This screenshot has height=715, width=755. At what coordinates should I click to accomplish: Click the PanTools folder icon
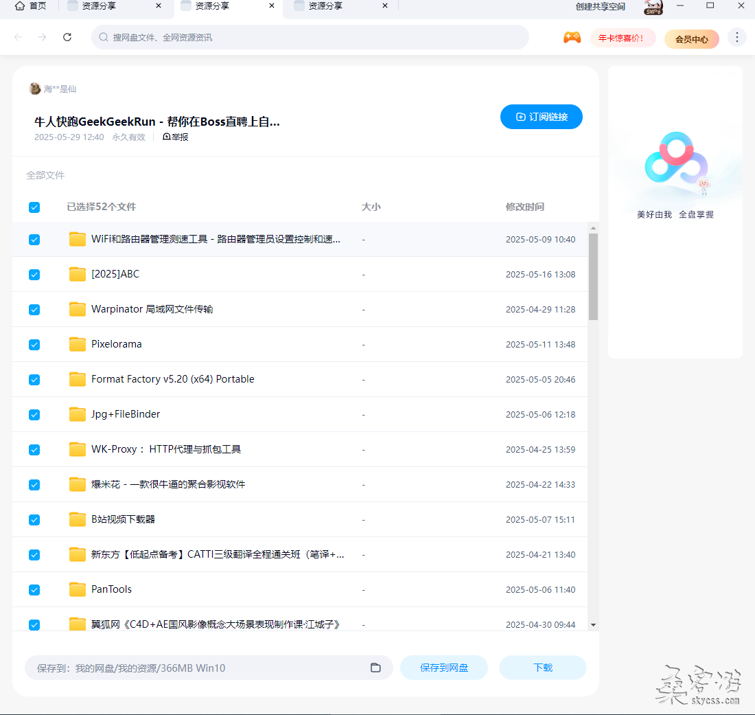[78, 589]
